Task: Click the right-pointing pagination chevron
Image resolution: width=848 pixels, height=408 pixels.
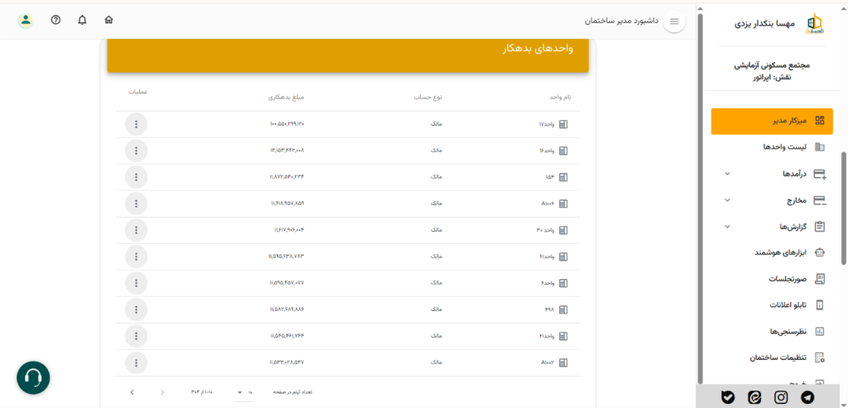Action: tap(162, 392)
